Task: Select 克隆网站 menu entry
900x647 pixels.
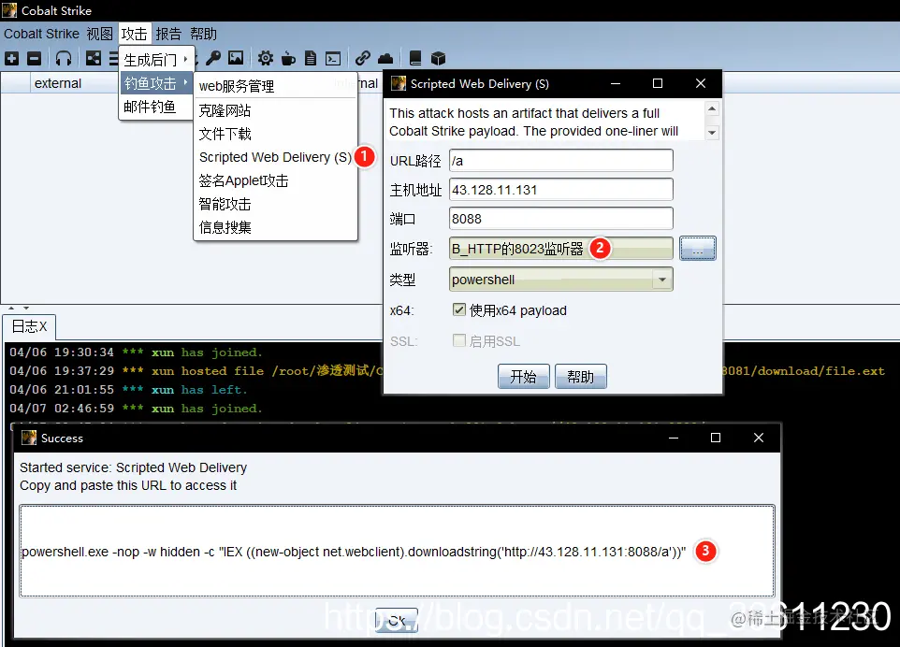Action: 275,110
